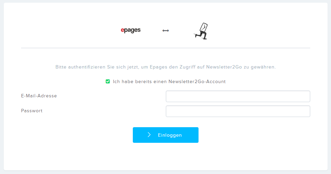Image resolution: width=331 pixels, height=174 pixels.
Task: Log in with the blue Einloggen button
Action: click(x=165, y=135)
